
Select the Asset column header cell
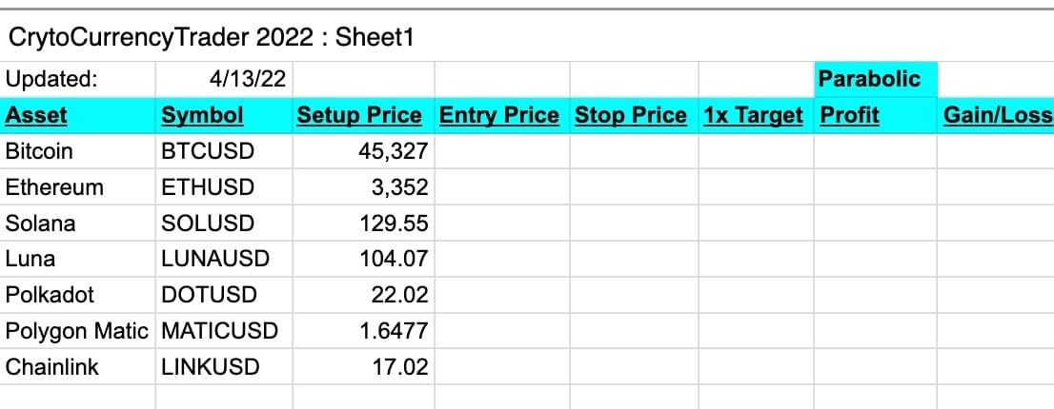tap(78, 115)
